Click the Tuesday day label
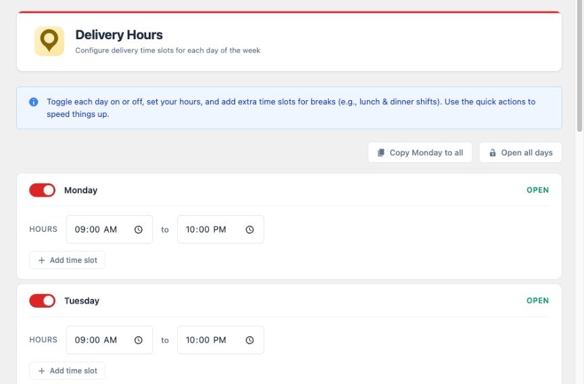 (x=82, y=301)
